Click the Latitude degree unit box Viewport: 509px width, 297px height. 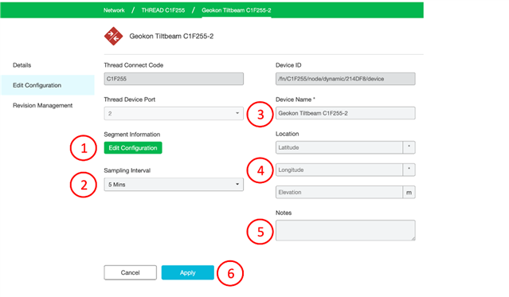tap(409, 147)
